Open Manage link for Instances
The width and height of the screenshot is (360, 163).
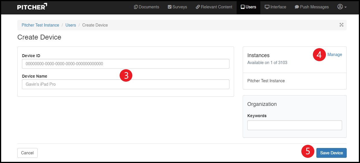[335, 55]
